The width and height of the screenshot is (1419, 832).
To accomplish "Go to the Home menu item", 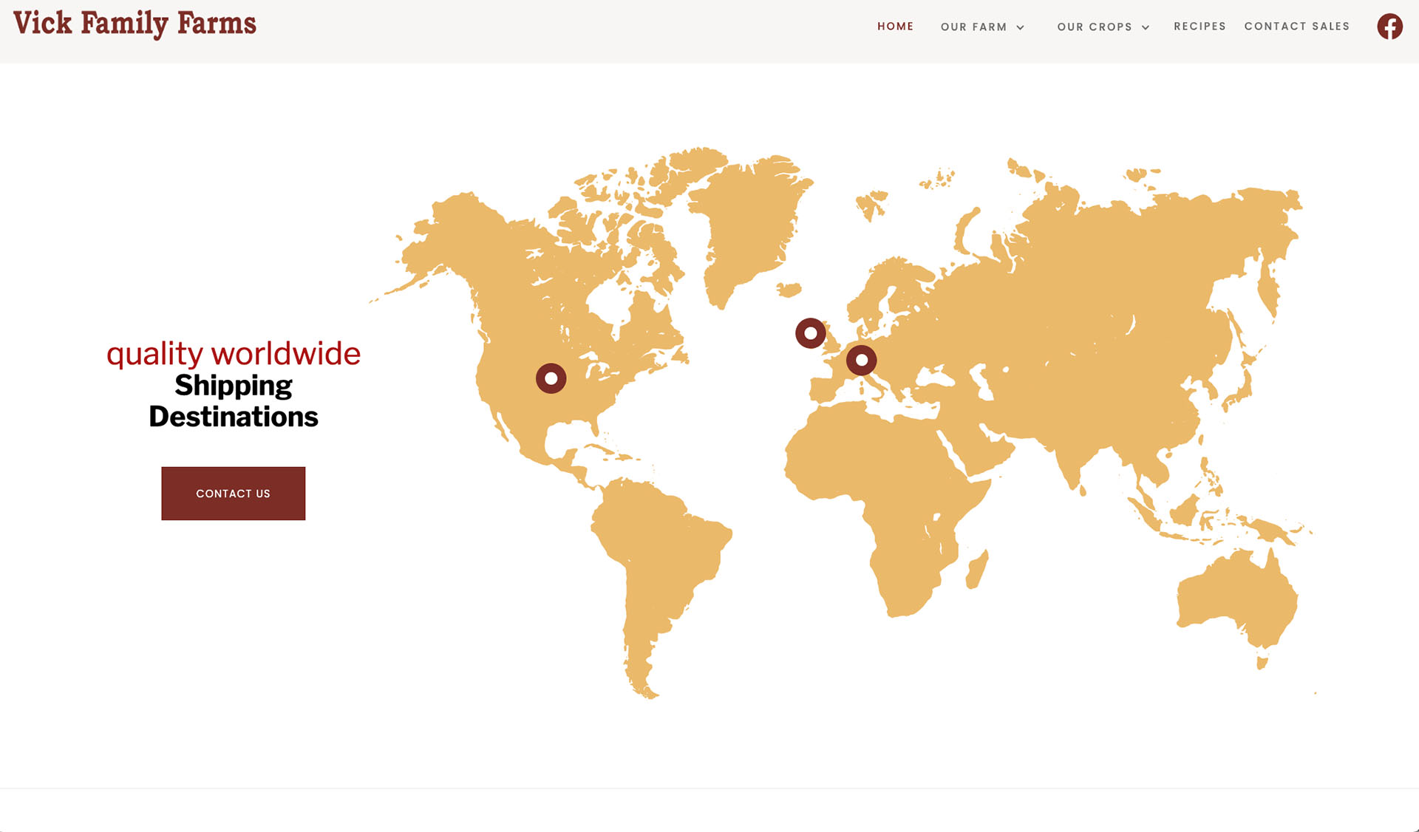I will pos(895,27).
